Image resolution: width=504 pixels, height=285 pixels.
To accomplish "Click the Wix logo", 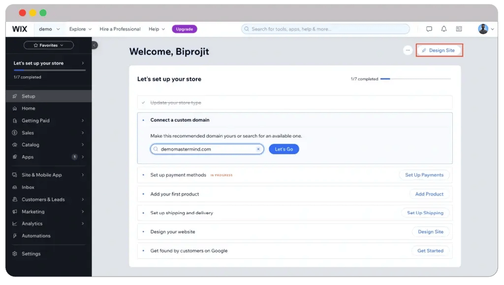I will point(20,29).
